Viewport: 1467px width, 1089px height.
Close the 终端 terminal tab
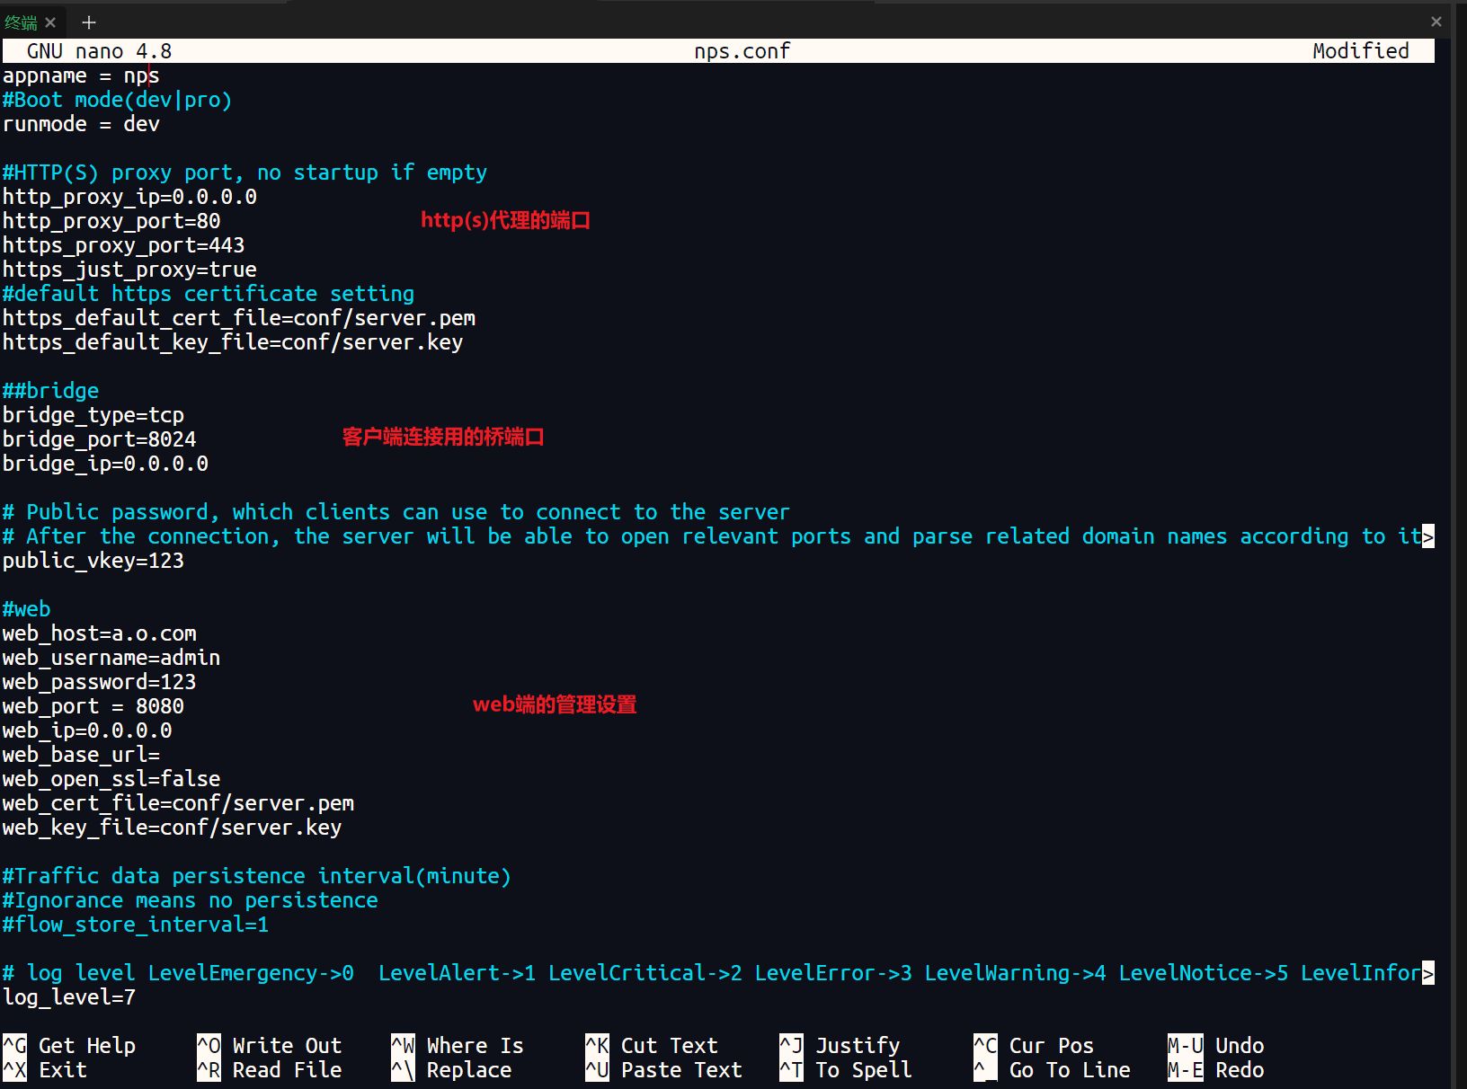click(50, 22)
